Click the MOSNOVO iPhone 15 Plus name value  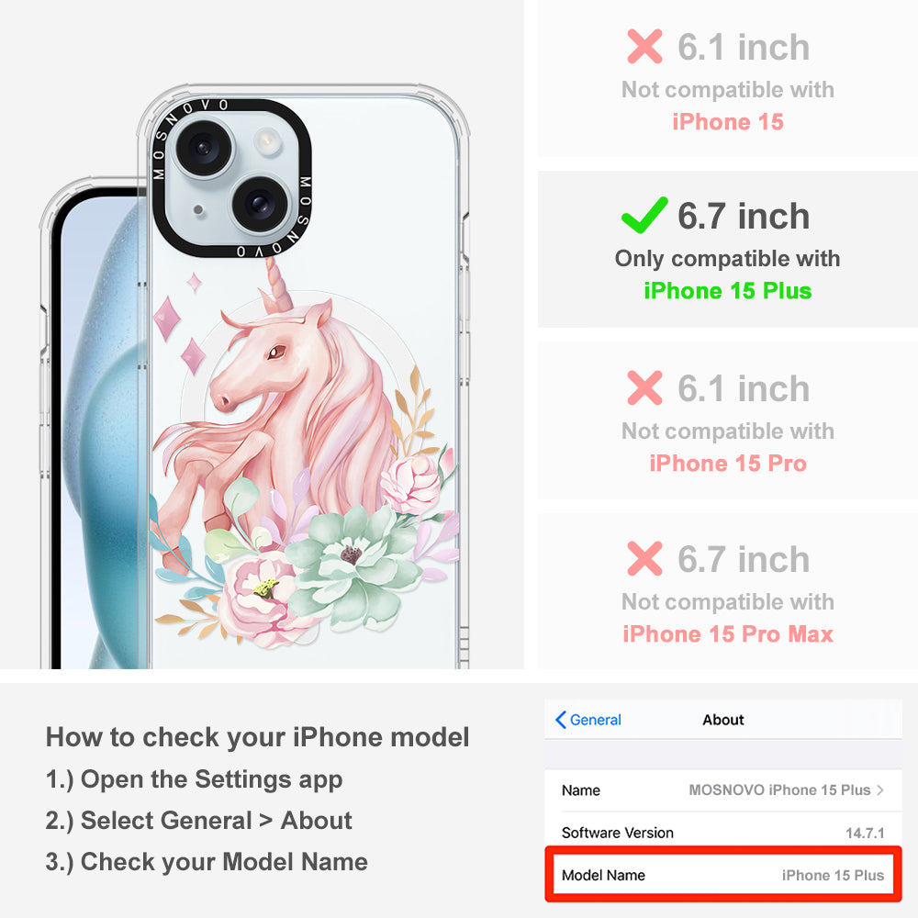pos(779,789)
